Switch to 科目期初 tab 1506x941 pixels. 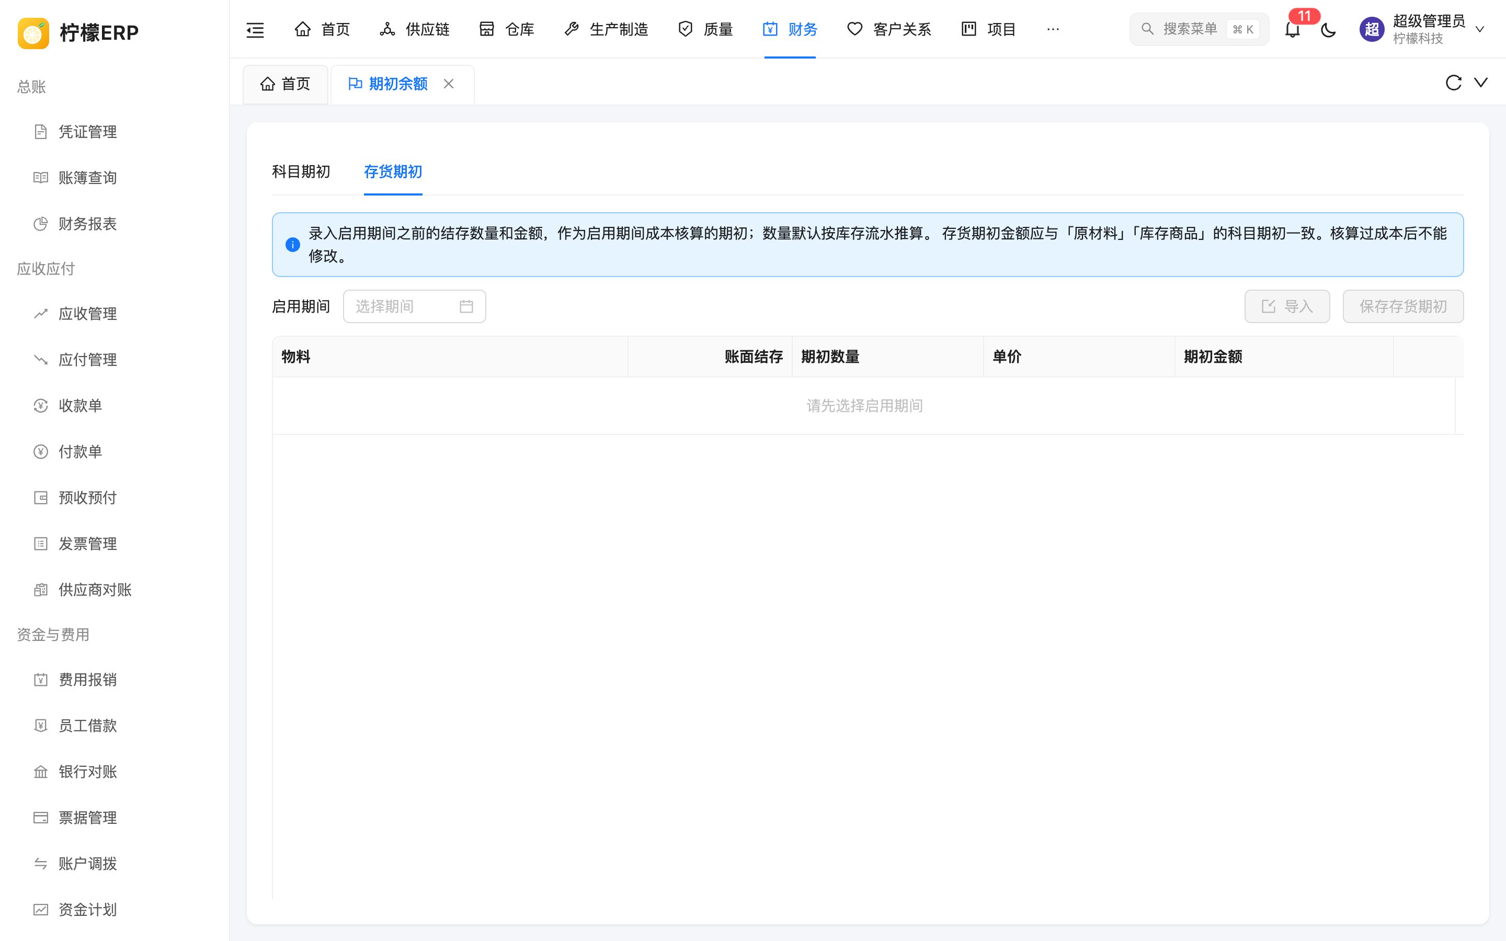click(x=301, y=172)
